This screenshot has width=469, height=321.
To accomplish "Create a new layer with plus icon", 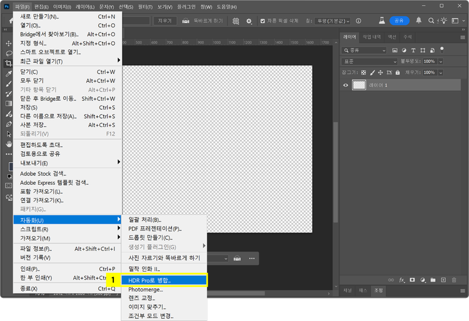I will (x=443, y=279).
